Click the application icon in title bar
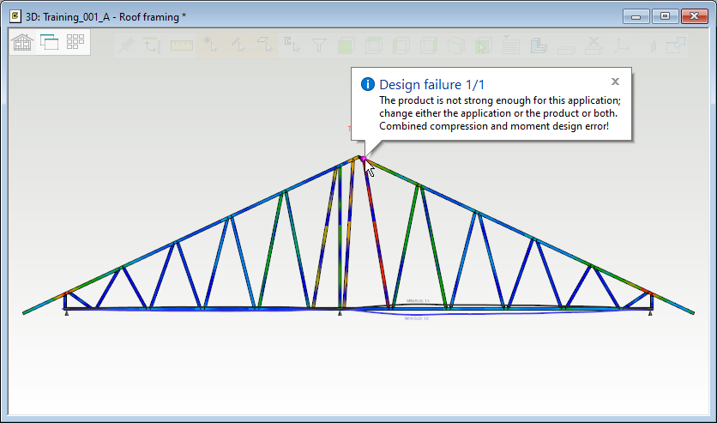 (15, 15)
